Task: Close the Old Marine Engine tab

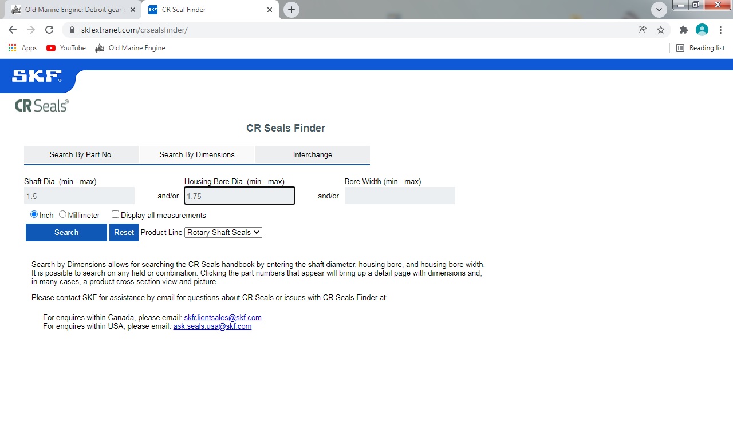Action: click(x=133, y=10)
